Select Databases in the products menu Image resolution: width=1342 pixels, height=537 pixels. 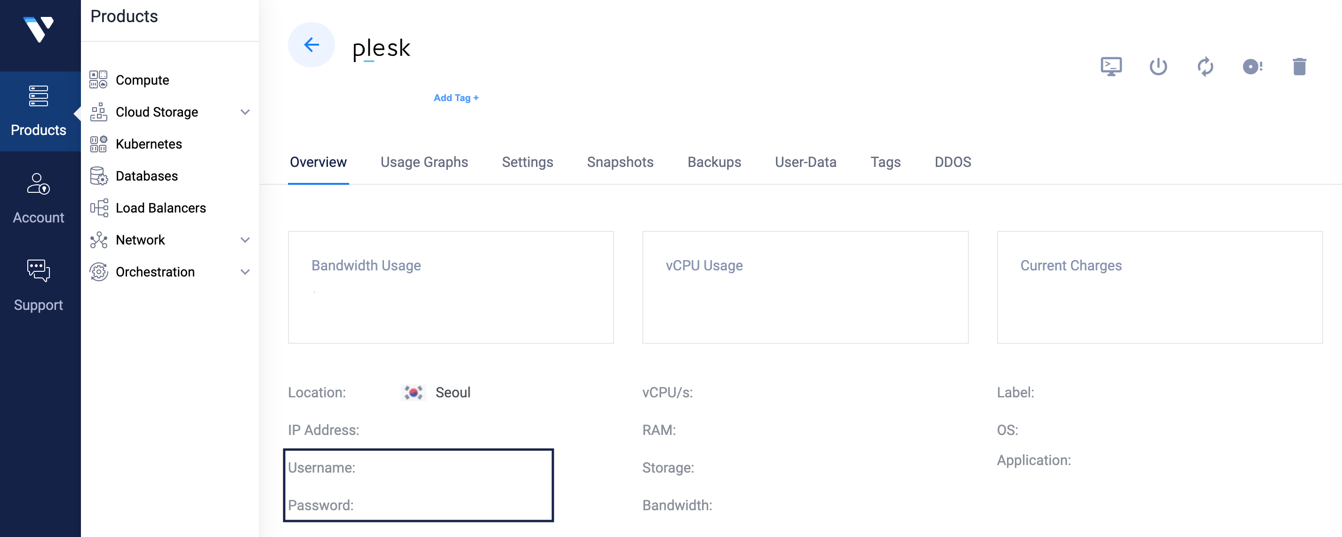pyautogui.click(x=146, y=176)
